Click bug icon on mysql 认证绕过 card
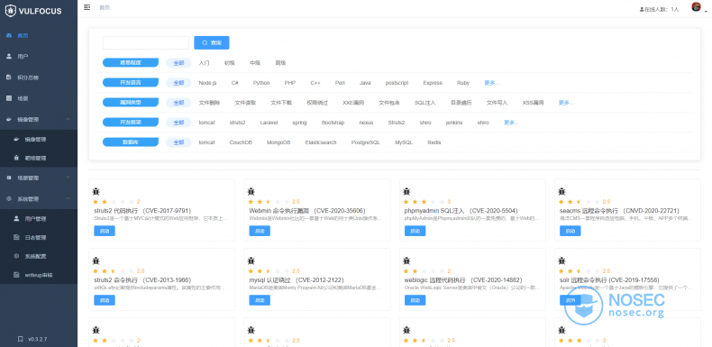 (251, 260)
